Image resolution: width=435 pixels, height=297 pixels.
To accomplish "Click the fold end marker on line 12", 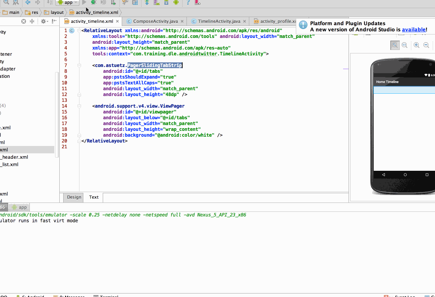I will 79,95.
